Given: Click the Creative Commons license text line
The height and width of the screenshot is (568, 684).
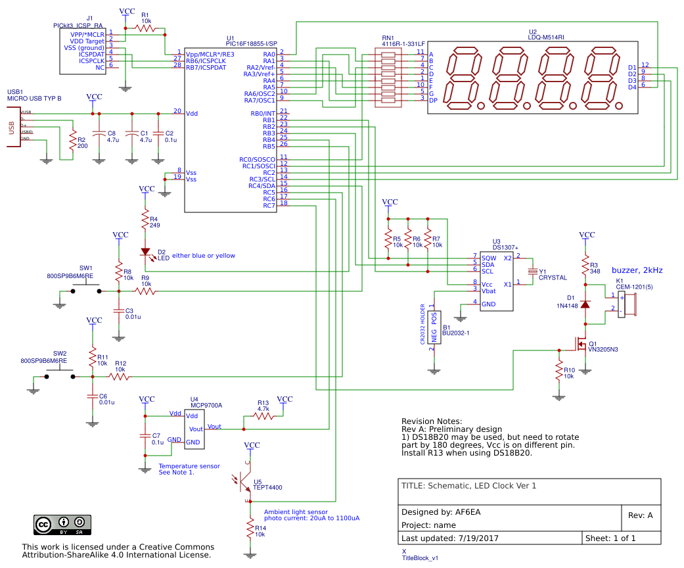Looking at the screenshot, I should click(118, 551).
